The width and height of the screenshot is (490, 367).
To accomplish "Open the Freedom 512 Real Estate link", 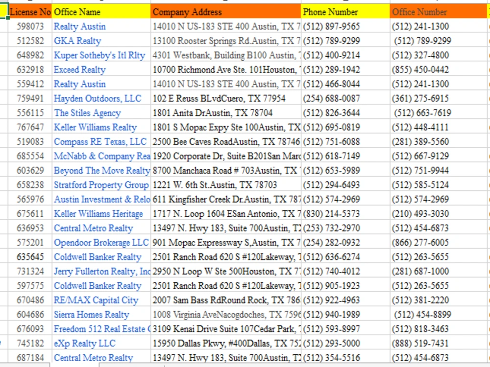I will coord(102,329).
